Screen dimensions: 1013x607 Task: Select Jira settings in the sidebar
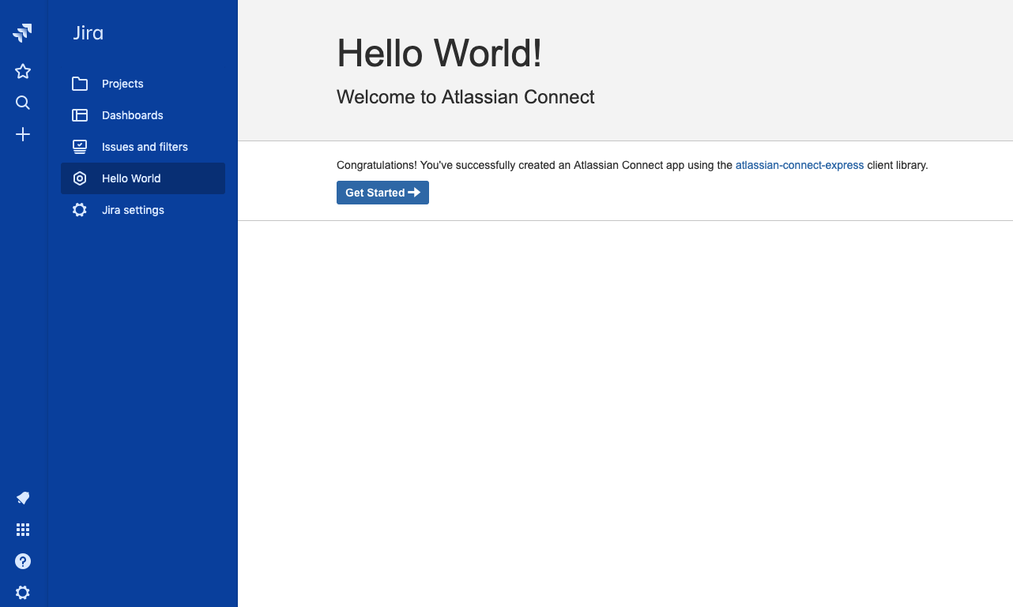[133, 210]
